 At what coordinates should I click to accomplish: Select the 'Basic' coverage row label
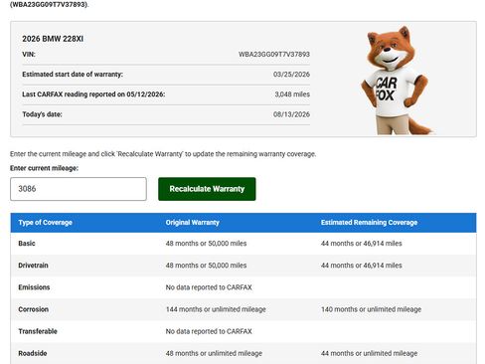27,244
